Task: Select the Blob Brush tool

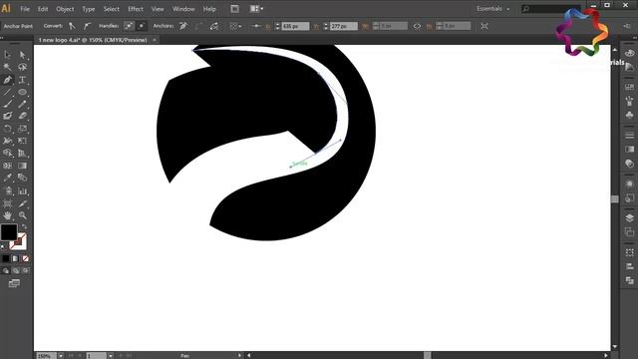Action: [8, 116]
